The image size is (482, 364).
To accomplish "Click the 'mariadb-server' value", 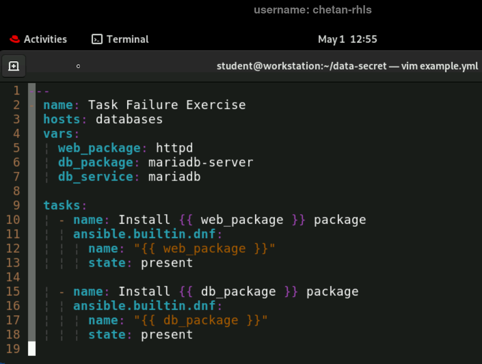I will [200, 162].
